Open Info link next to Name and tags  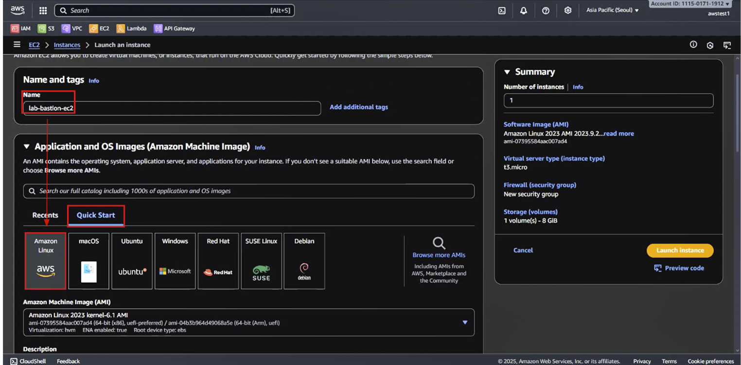(x=94, y=81)
